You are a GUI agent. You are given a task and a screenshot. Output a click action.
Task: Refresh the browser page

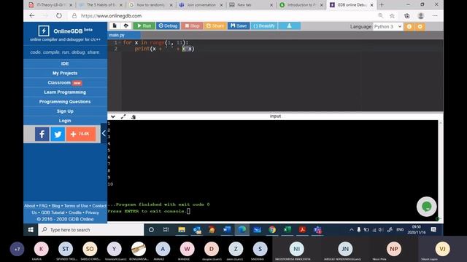pyautogui.click(x=59, y=16)
